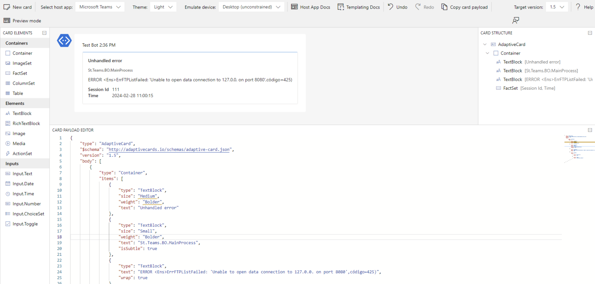Click the code minimap in payload editor
The width and height of the screenshot is (595, 284).
(579, 149)
